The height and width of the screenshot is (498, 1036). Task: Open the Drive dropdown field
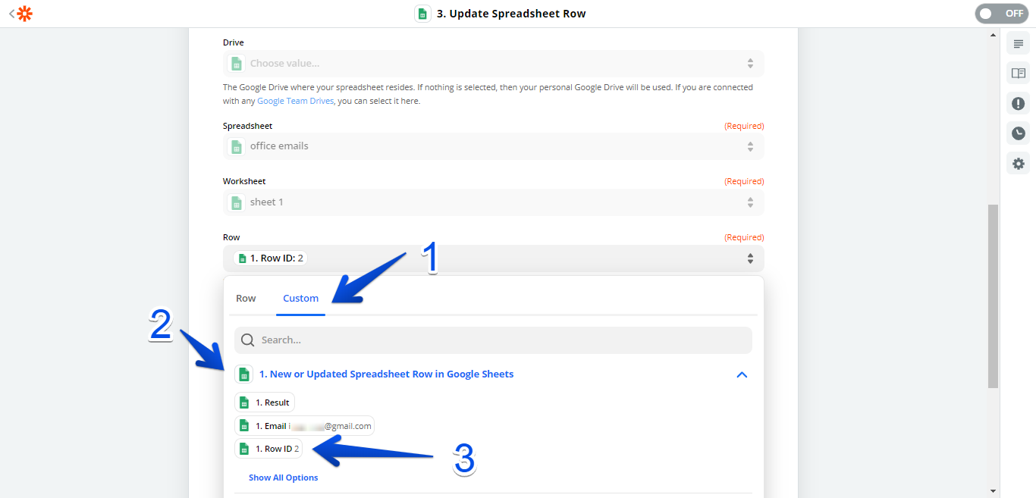click(x=493, y=64)
